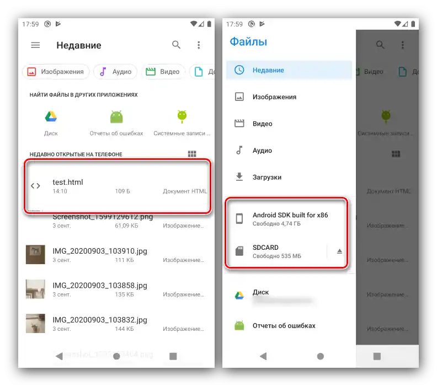Select Недавние in the Файлы drawer
Screen dimensions: 437x386
click(289, 70)
